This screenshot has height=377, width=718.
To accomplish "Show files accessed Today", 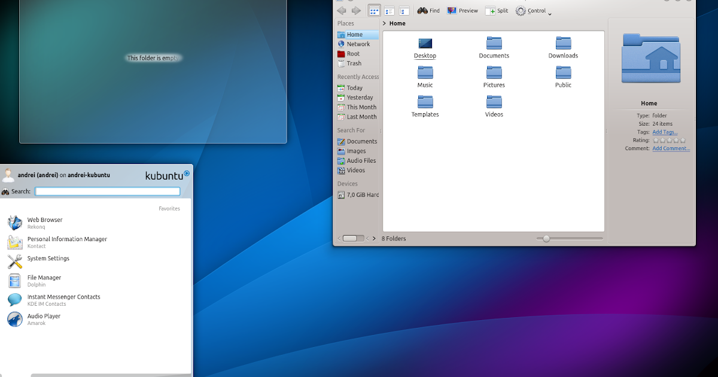I will point(358,88).
